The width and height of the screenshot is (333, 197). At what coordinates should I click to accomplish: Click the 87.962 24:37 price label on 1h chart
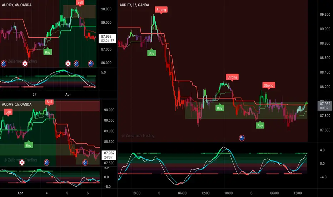109,155
